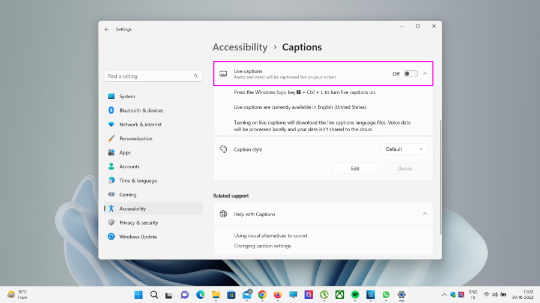540x303 pixels.
Task: Open Changing caption settings link
Action: coord(262,246)
